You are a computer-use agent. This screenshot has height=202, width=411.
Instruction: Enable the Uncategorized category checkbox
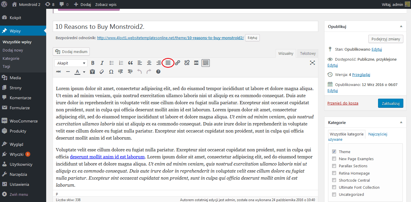(334, 194)
